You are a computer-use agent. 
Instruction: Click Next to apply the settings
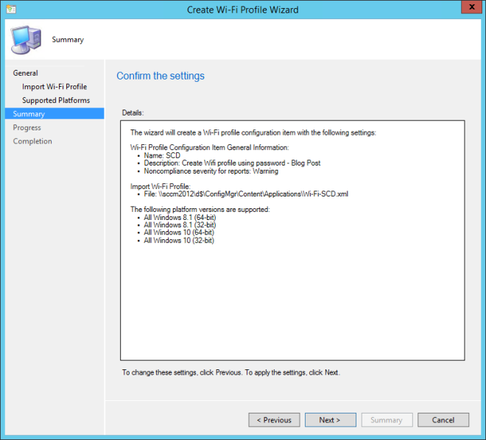click(330, 420)
